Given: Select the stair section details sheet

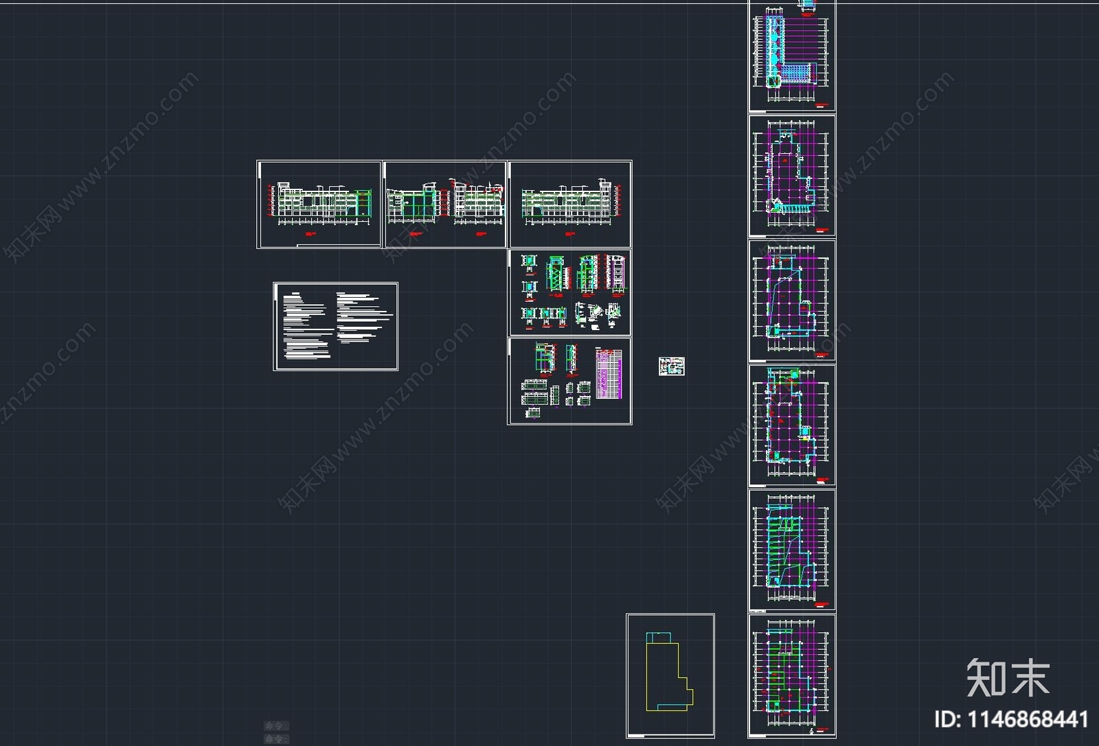Looking at the screenshot, I should pyautogui.click(x=569, y=293).
